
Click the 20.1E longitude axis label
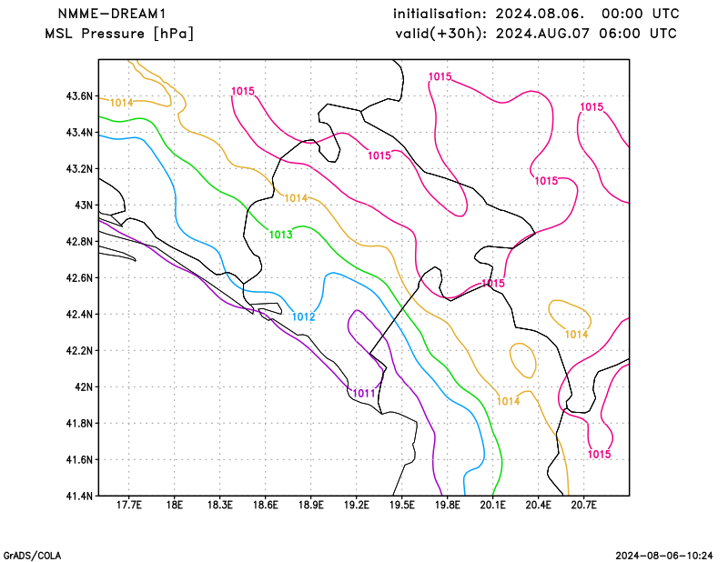(x=493, y=505)
